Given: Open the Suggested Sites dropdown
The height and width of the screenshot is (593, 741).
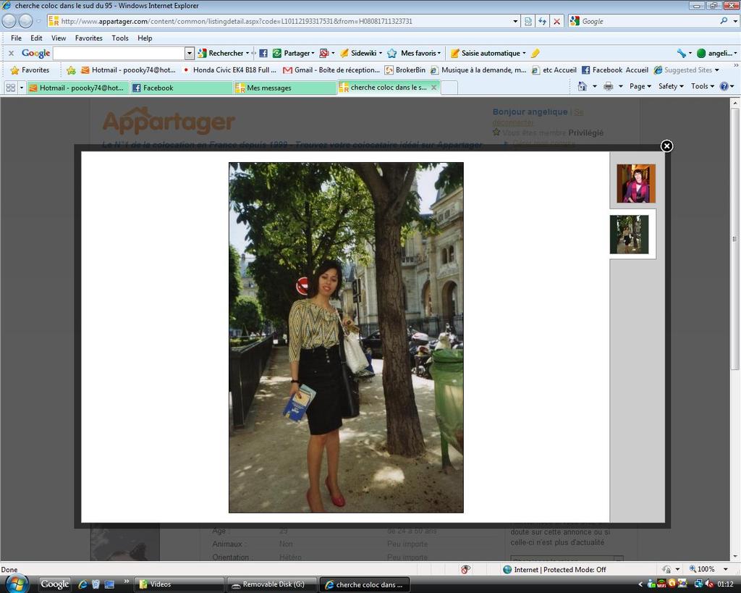Looking at the screenshot, I should pyautogui.click(x=686, y=70).
